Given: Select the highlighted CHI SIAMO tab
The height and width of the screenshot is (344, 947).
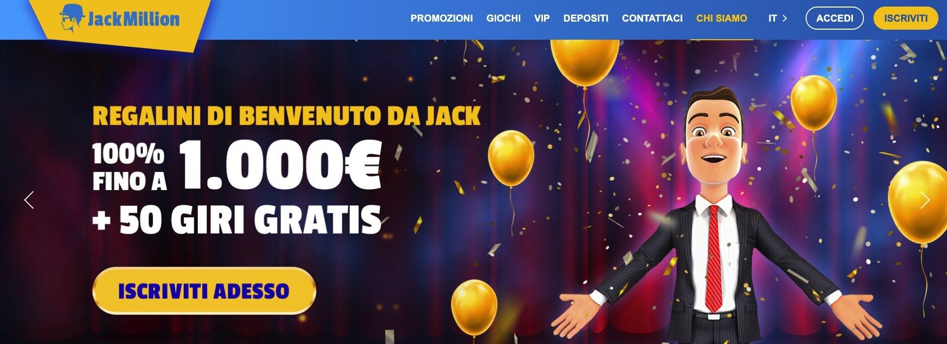Looking at the screenshot, I should 722,18.
